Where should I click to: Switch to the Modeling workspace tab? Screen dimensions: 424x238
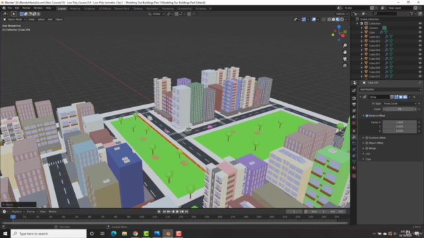point(75,9)
